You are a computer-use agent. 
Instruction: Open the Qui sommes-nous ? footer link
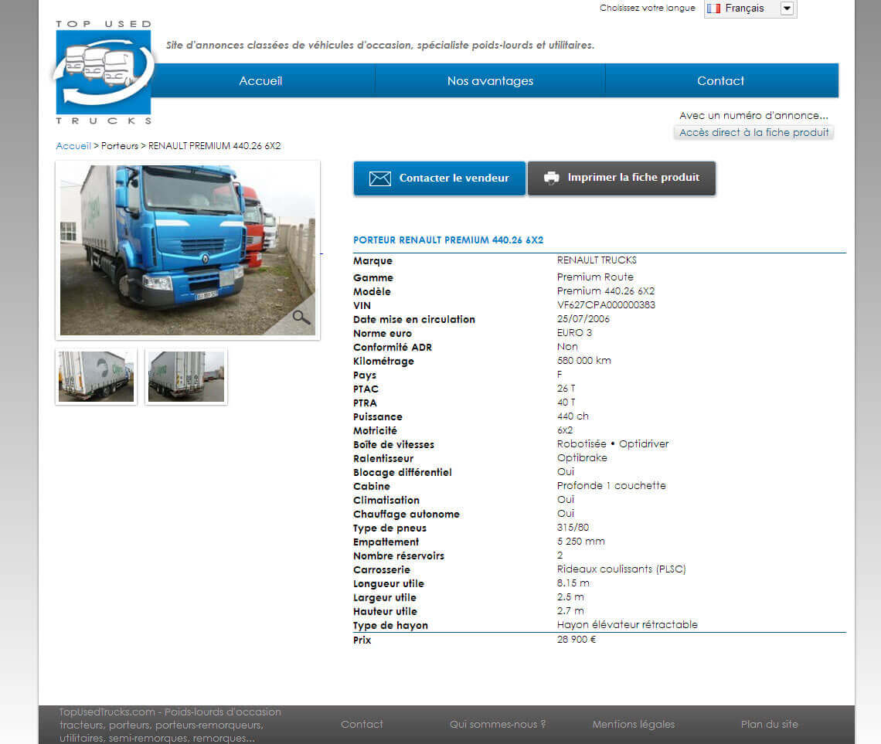coord(497,725)
